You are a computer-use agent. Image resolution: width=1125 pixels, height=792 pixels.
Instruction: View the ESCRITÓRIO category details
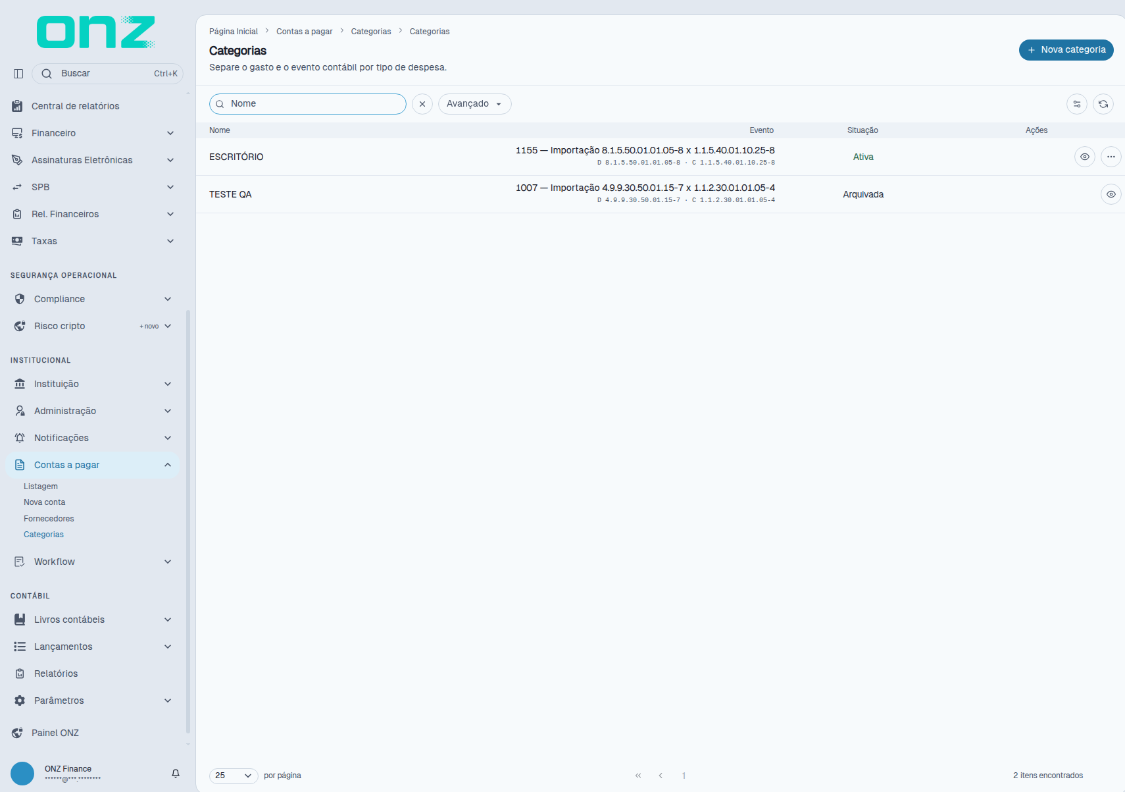click(x=1085, y=157)
